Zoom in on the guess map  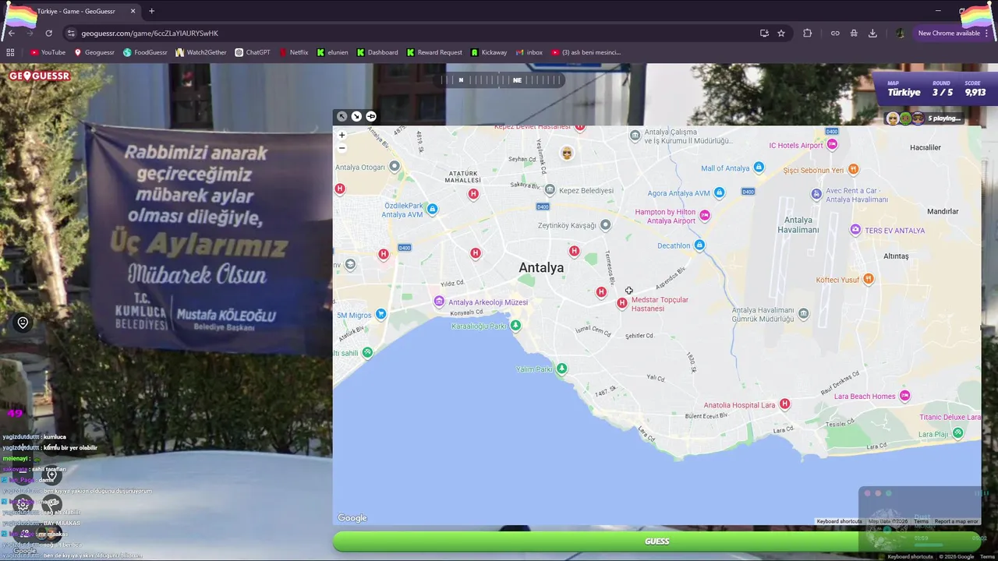pos(342,135)
